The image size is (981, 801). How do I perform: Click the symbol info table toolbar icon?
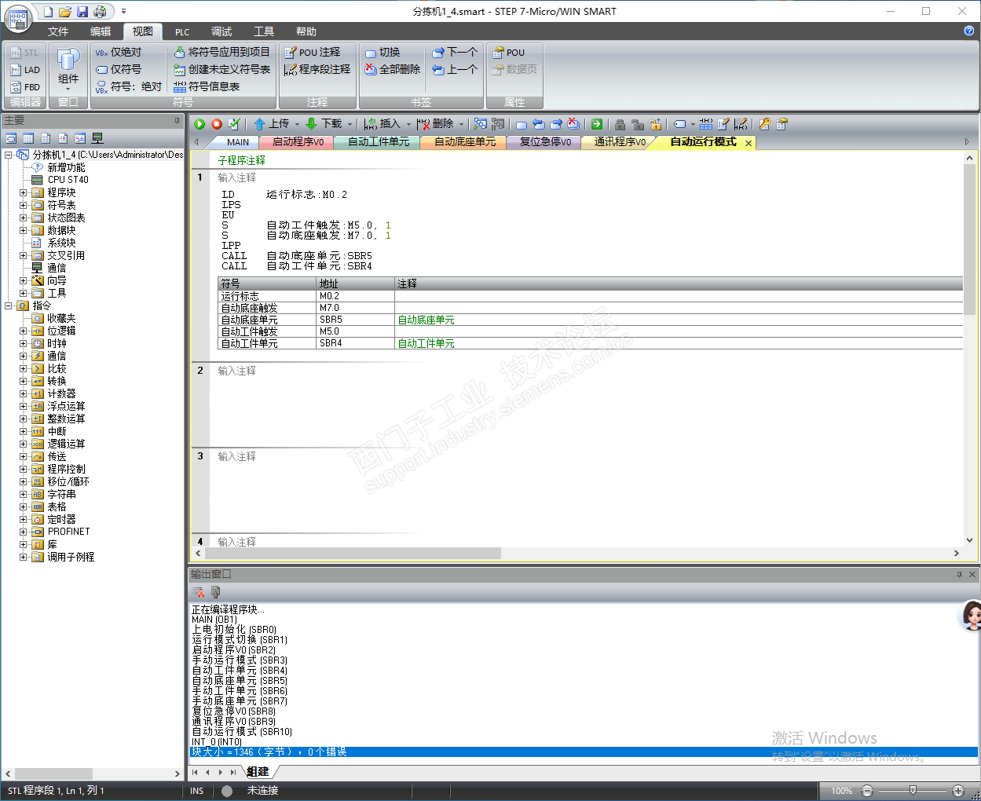point(706,124)
